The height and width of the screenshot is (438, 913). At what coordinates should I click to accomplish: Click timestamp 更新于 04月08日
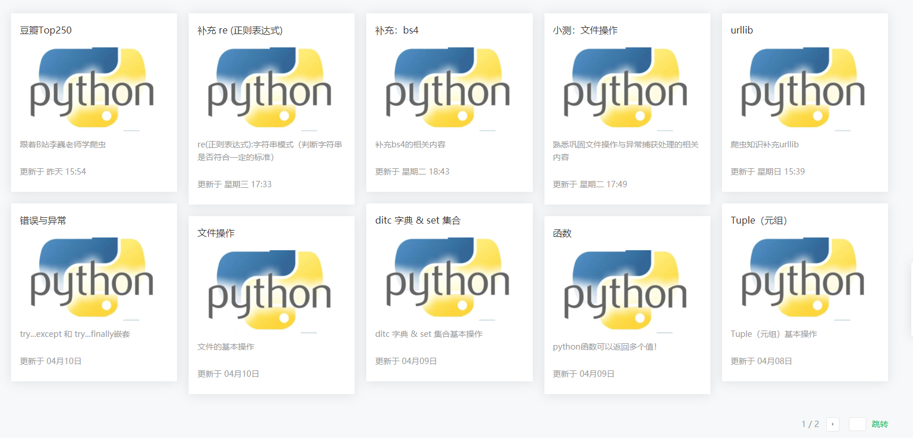coord(761,361)
